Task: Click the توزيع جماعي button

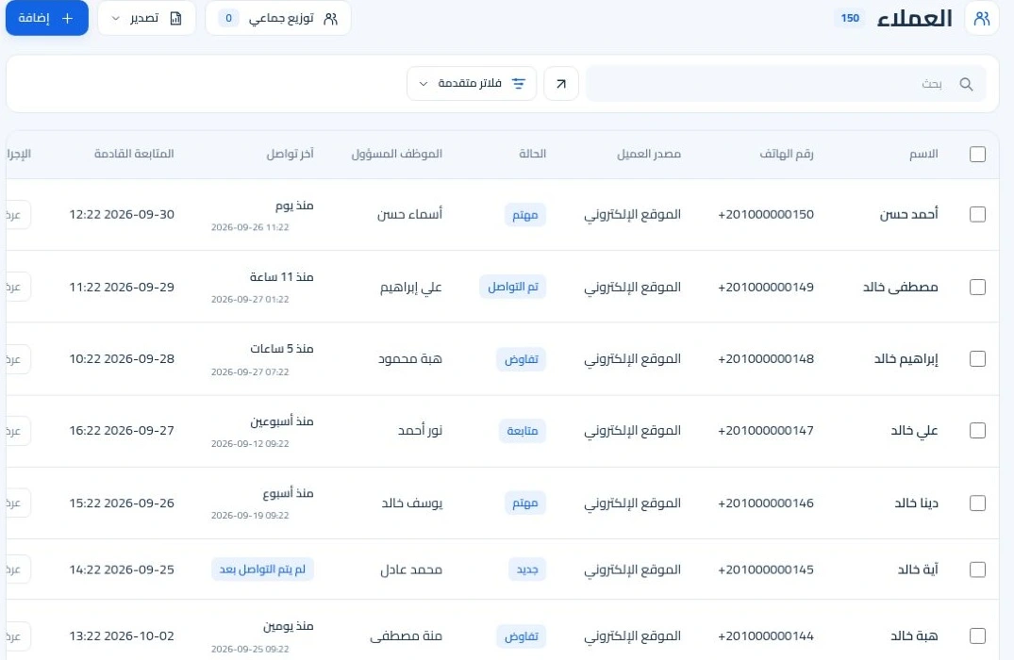Action: 278,18
